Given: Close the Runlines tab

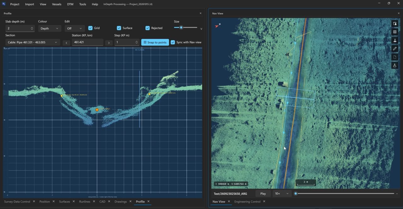Looking at the screenshot, I should pyautogui.click(x=94, y=201).
